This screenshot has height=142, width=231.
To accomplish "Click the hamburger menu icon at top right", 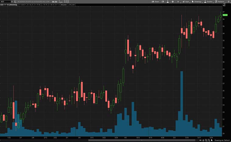I will click(x=228, y=2).
